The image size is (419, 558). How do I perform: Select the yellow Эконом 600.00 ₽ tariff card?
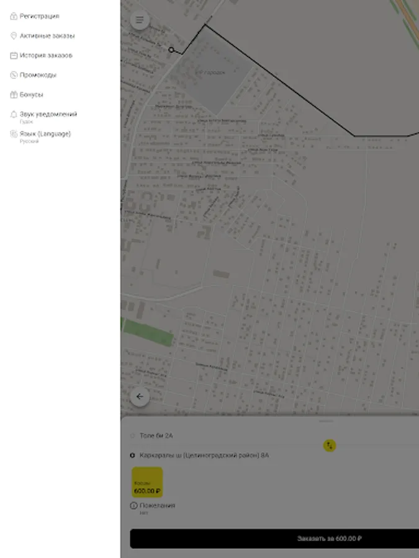147,482
